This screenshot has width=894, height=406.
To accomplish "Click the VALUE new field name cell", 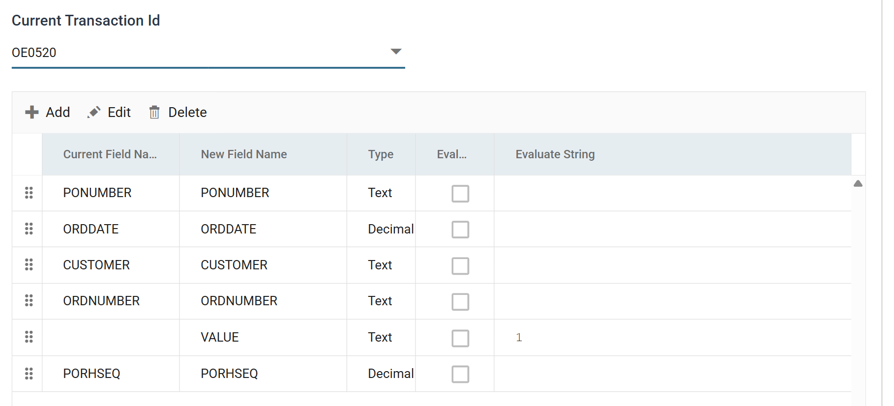I will pyautogui.click(x=263, y=337).
